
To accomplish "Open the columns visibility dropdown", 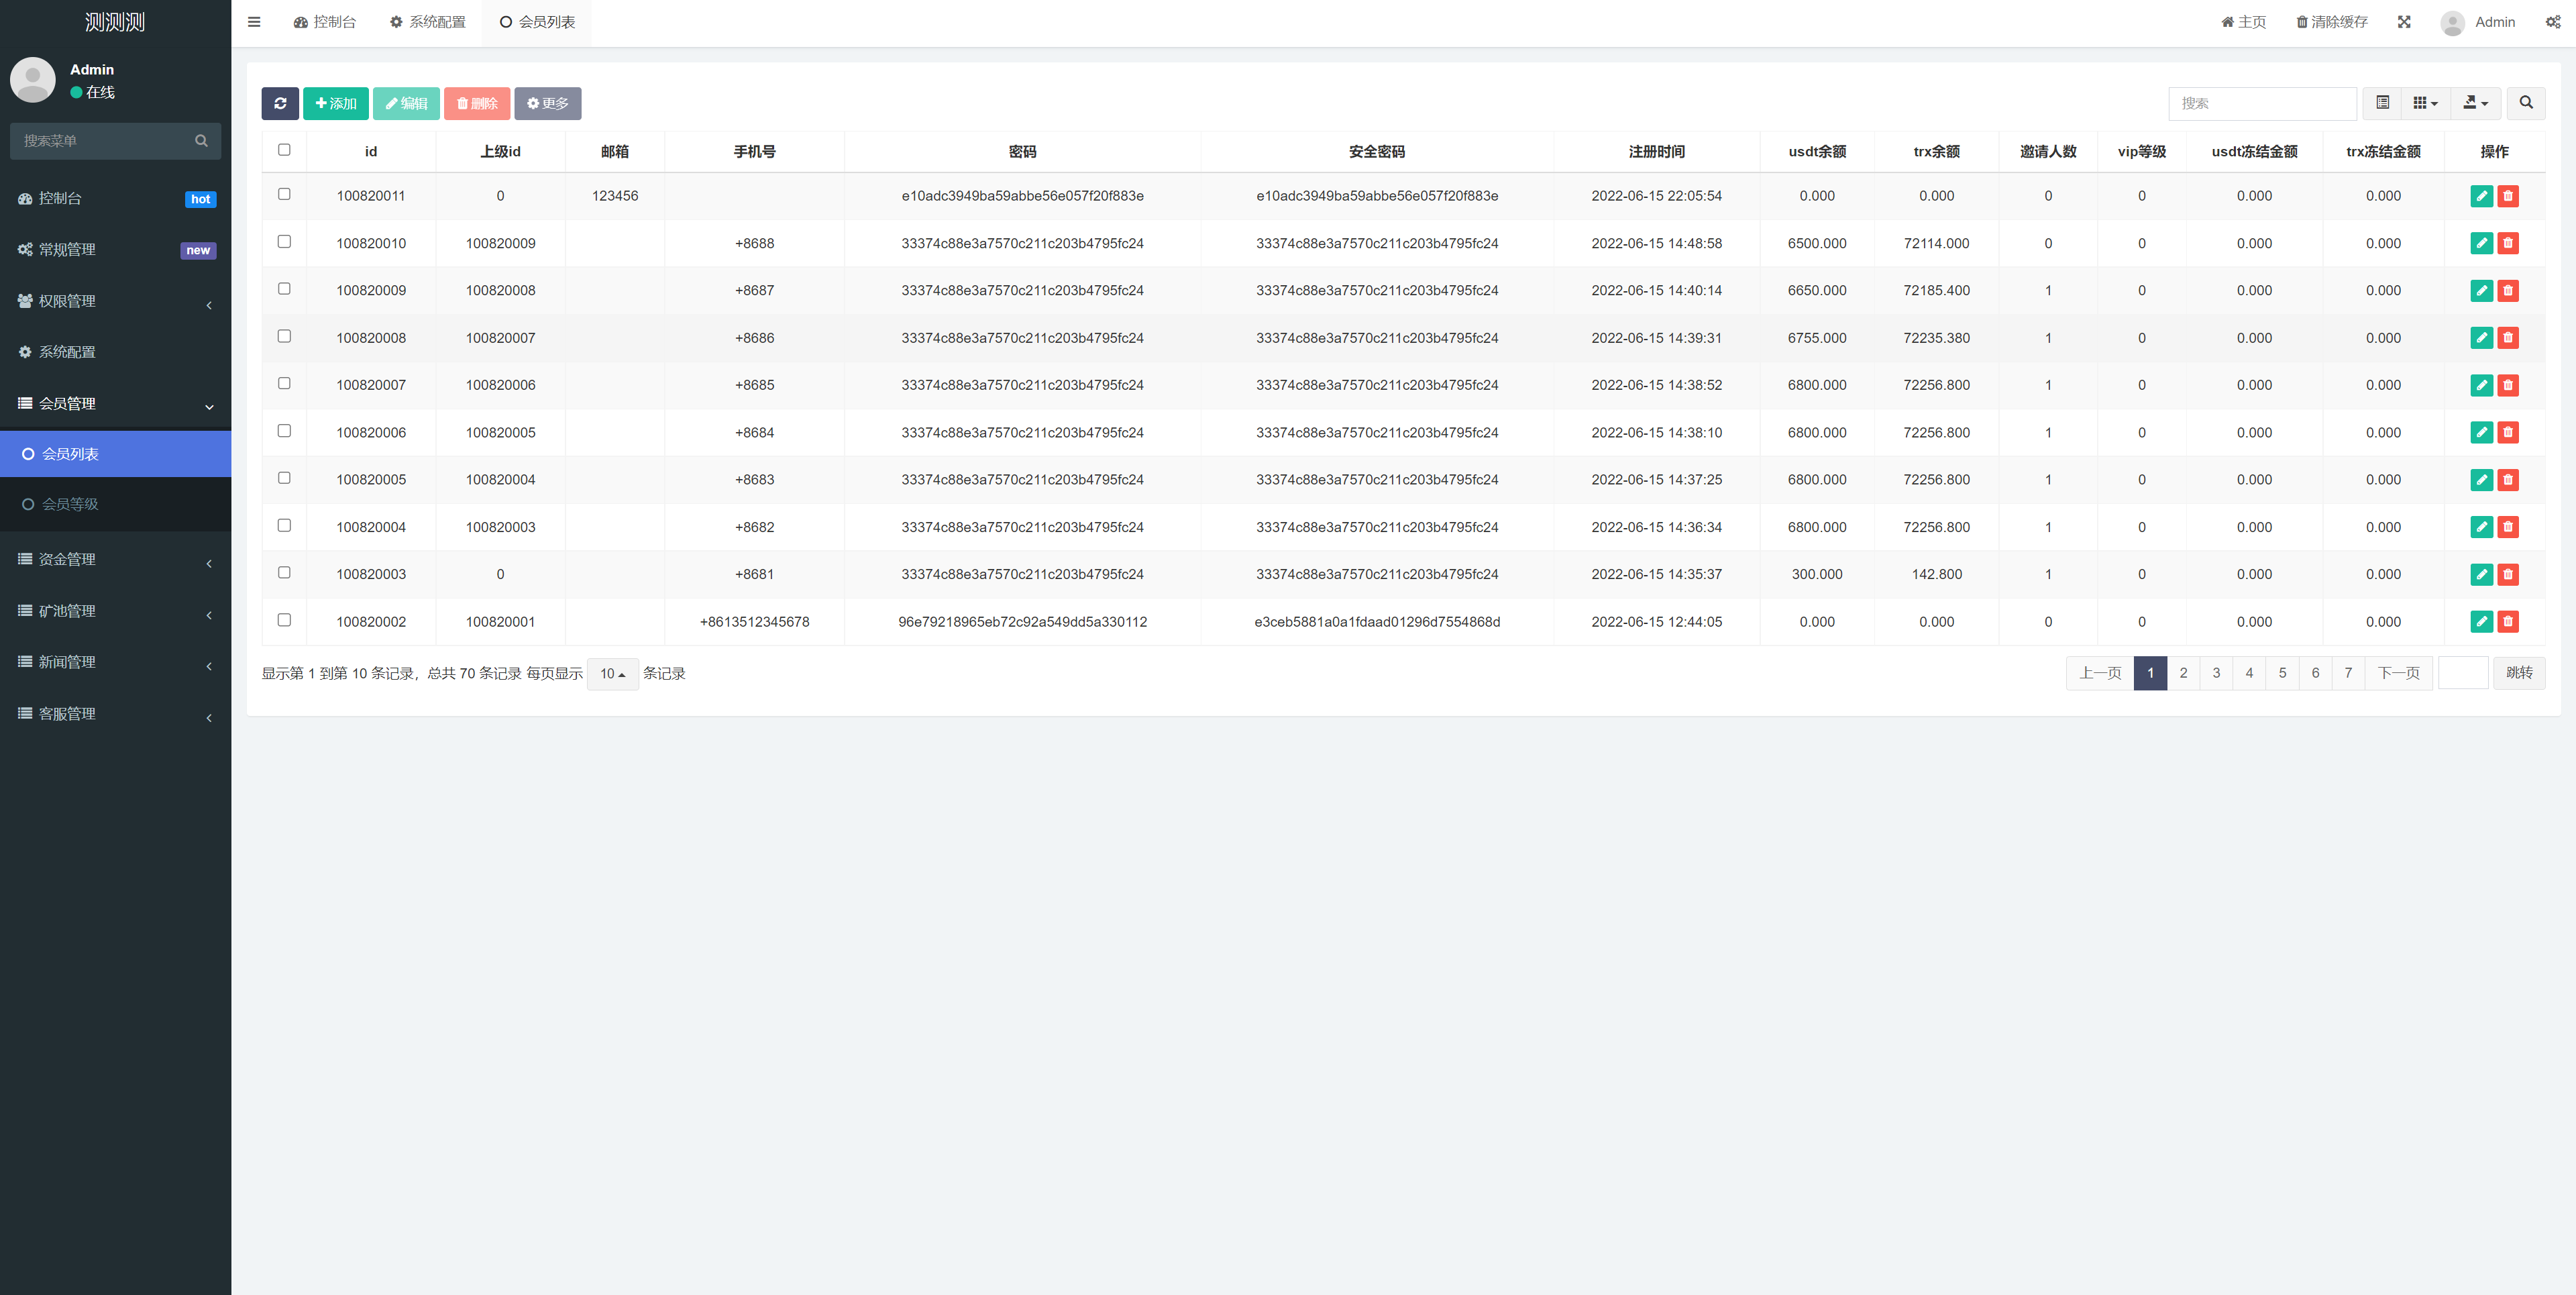I will point(2425,103).
